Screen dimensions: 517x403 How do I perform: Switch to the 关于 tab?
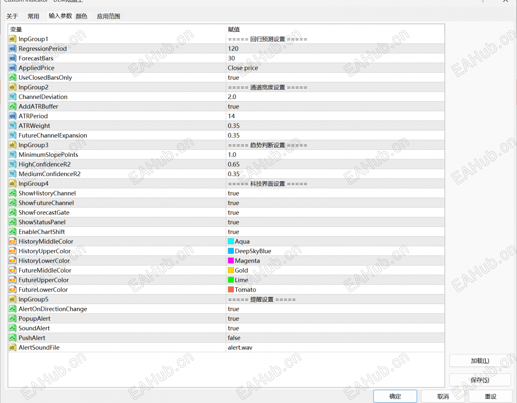[x=12, y=16]
